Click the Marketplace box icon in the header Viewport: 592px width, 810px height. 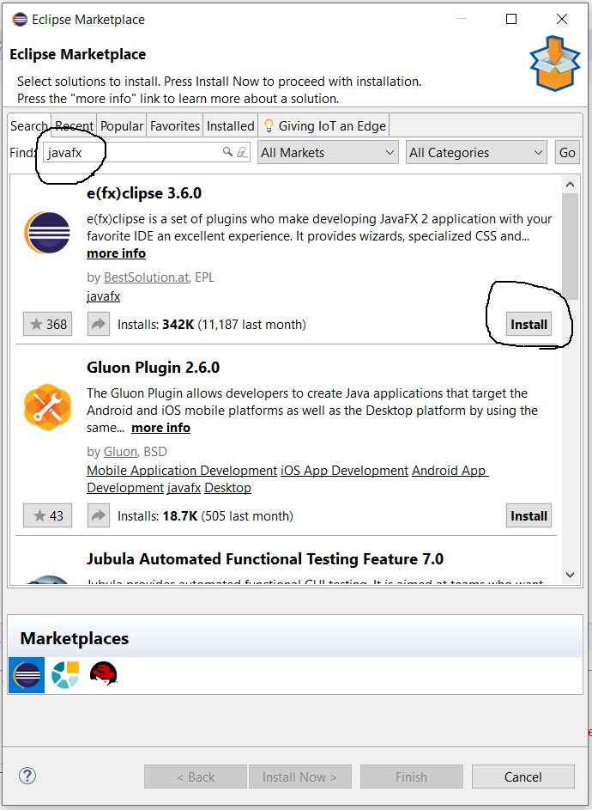click(555, 63)
